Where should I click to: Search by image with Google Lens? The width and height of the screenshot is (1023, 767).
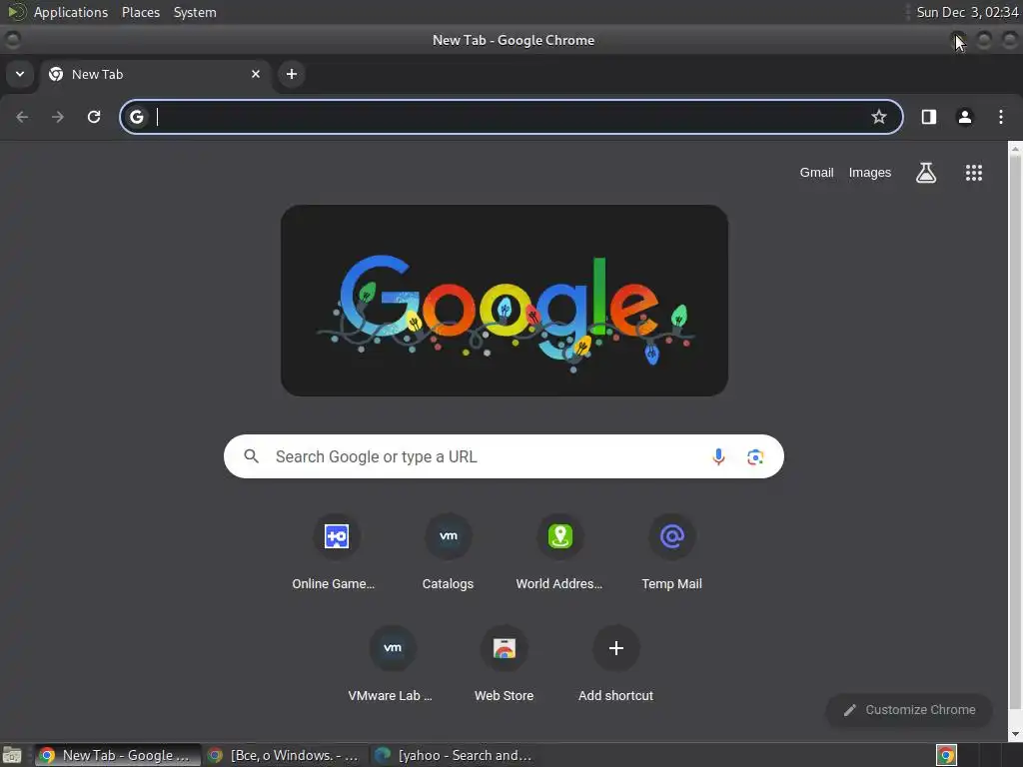(755, 456)
